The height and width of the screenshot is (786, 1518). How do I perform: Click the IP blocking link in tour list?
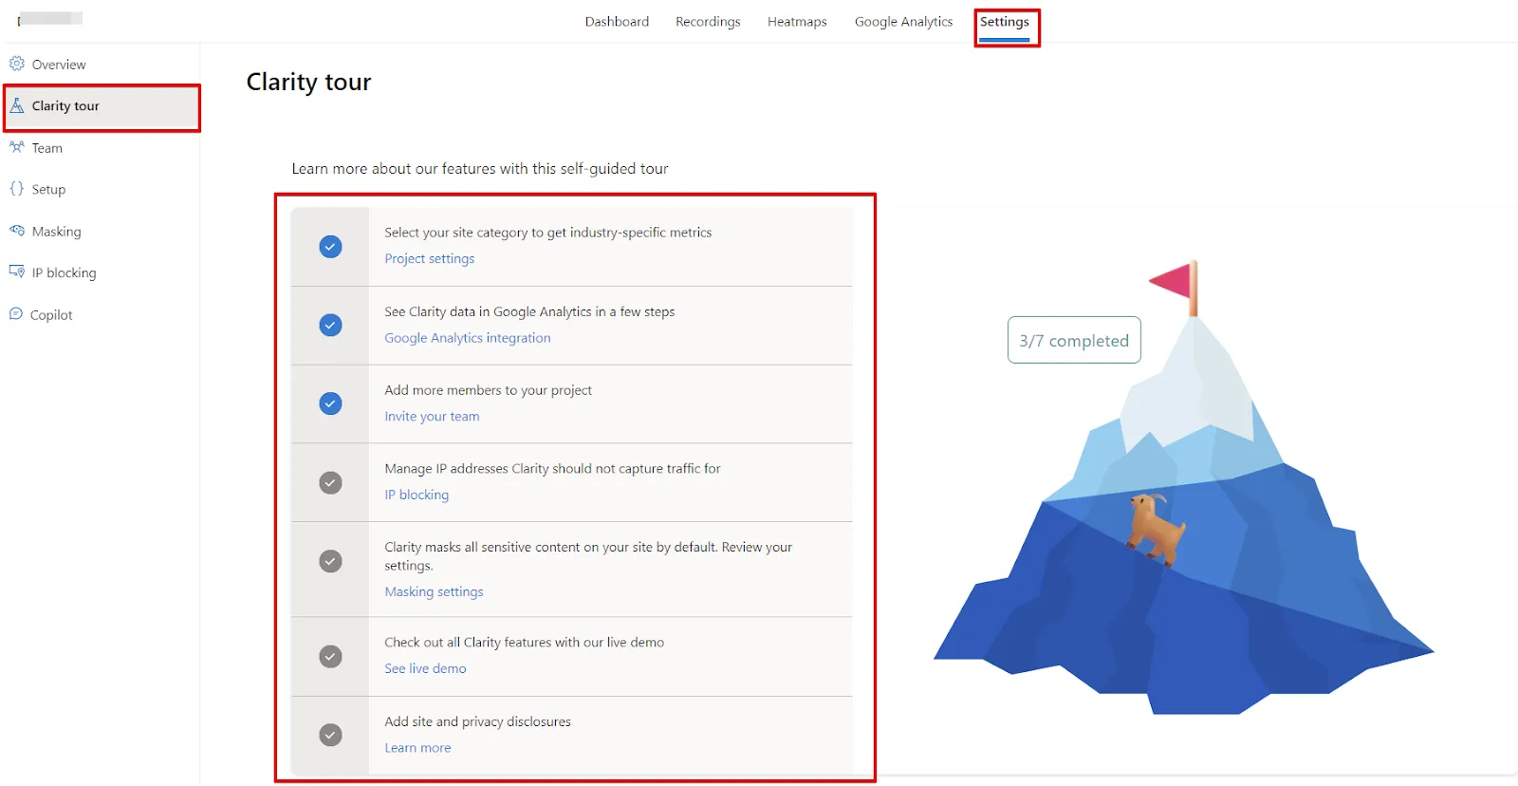pyautogui.click(x=417, y=495)
